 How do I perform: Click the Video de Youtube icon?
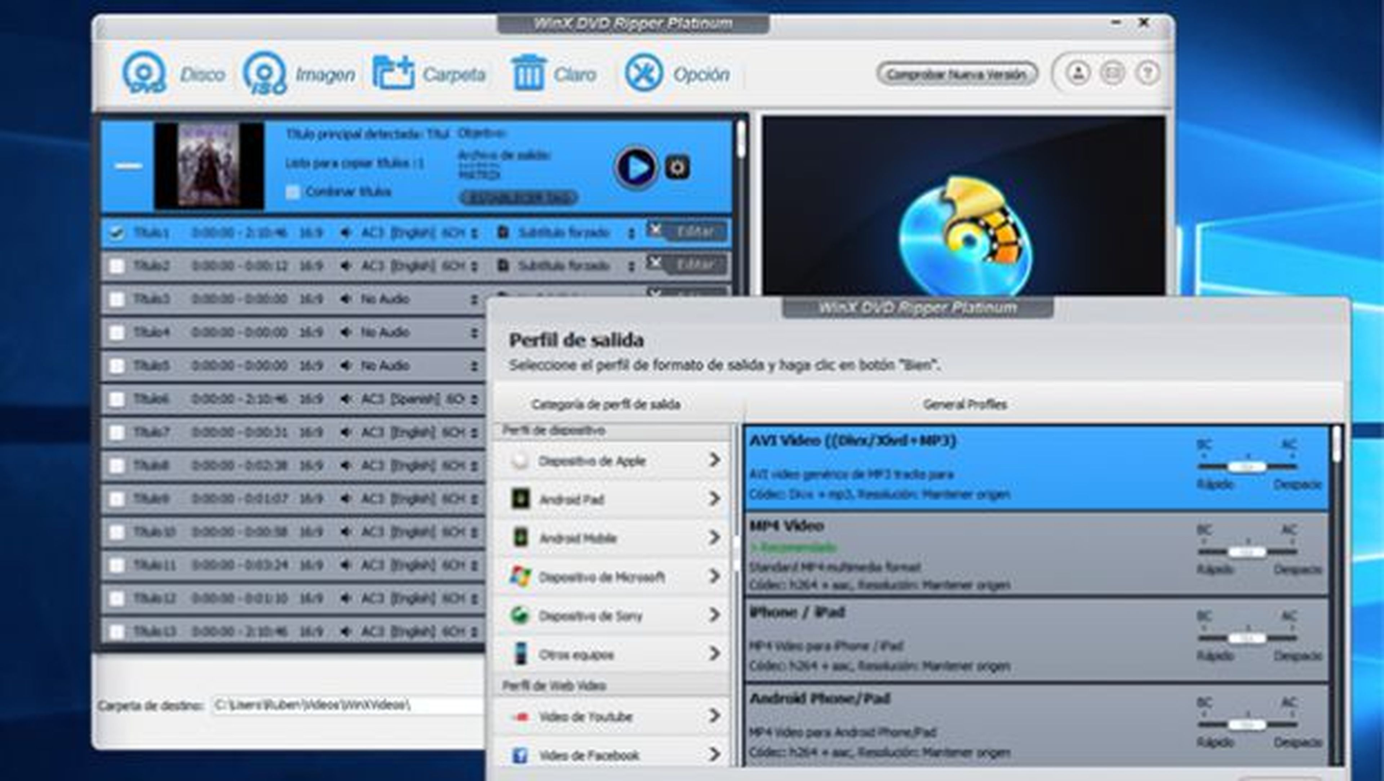(x=519, y=717)
